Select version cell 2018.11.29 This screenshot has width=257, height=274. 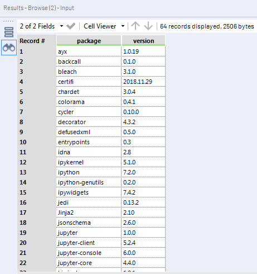pyautogui.click(x=143, y=82)
